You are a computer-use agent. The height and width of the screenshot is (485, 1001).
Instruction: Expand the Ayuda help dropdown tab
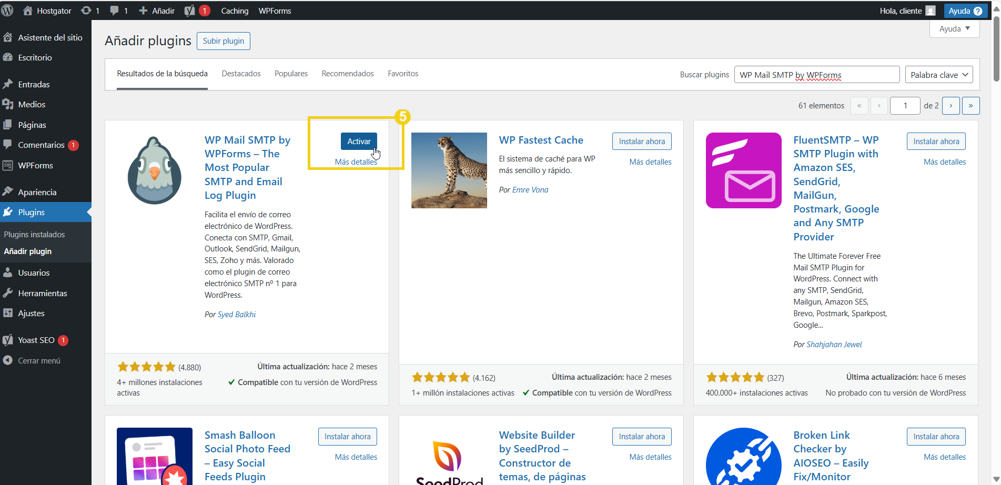pos(955,29)
